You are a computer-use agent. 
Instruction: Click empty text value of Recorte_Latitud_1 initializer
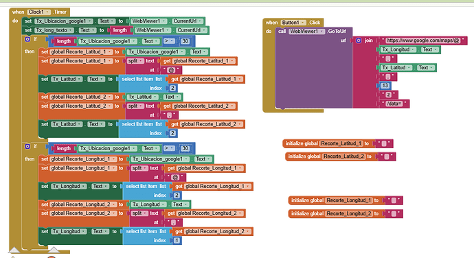click(x=384, y=144)
